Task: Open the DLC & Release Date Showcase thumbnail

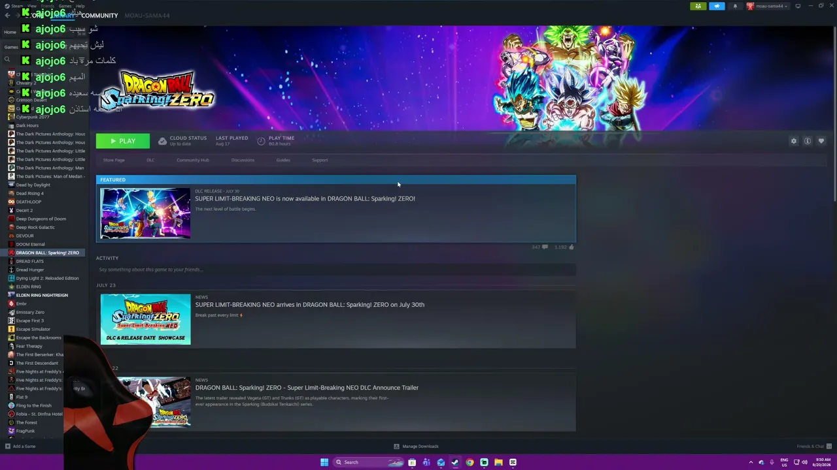Action: (x=145, y=319)
